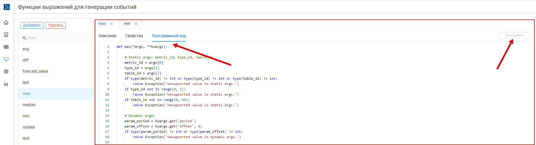Open settings gear in sidebar
Viewport: 536px width, 145px height.
pos(6,72)
